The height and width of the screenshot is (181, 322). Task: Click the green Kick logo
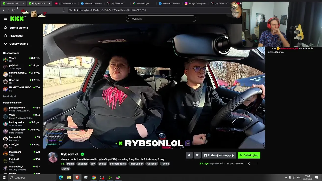point(17,19)
